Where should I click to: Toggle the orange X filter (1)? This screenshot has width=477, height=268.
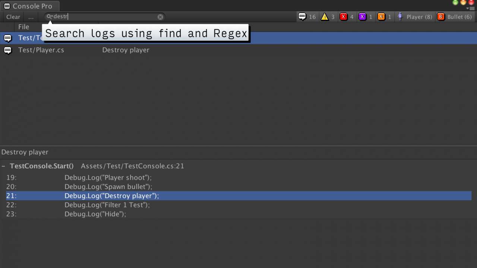tap(385, 17)
